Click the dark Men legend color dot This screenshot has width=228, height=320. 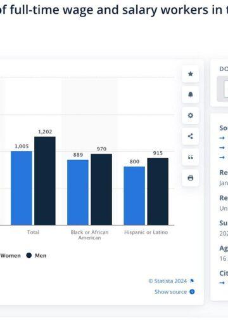click(29, 255)
